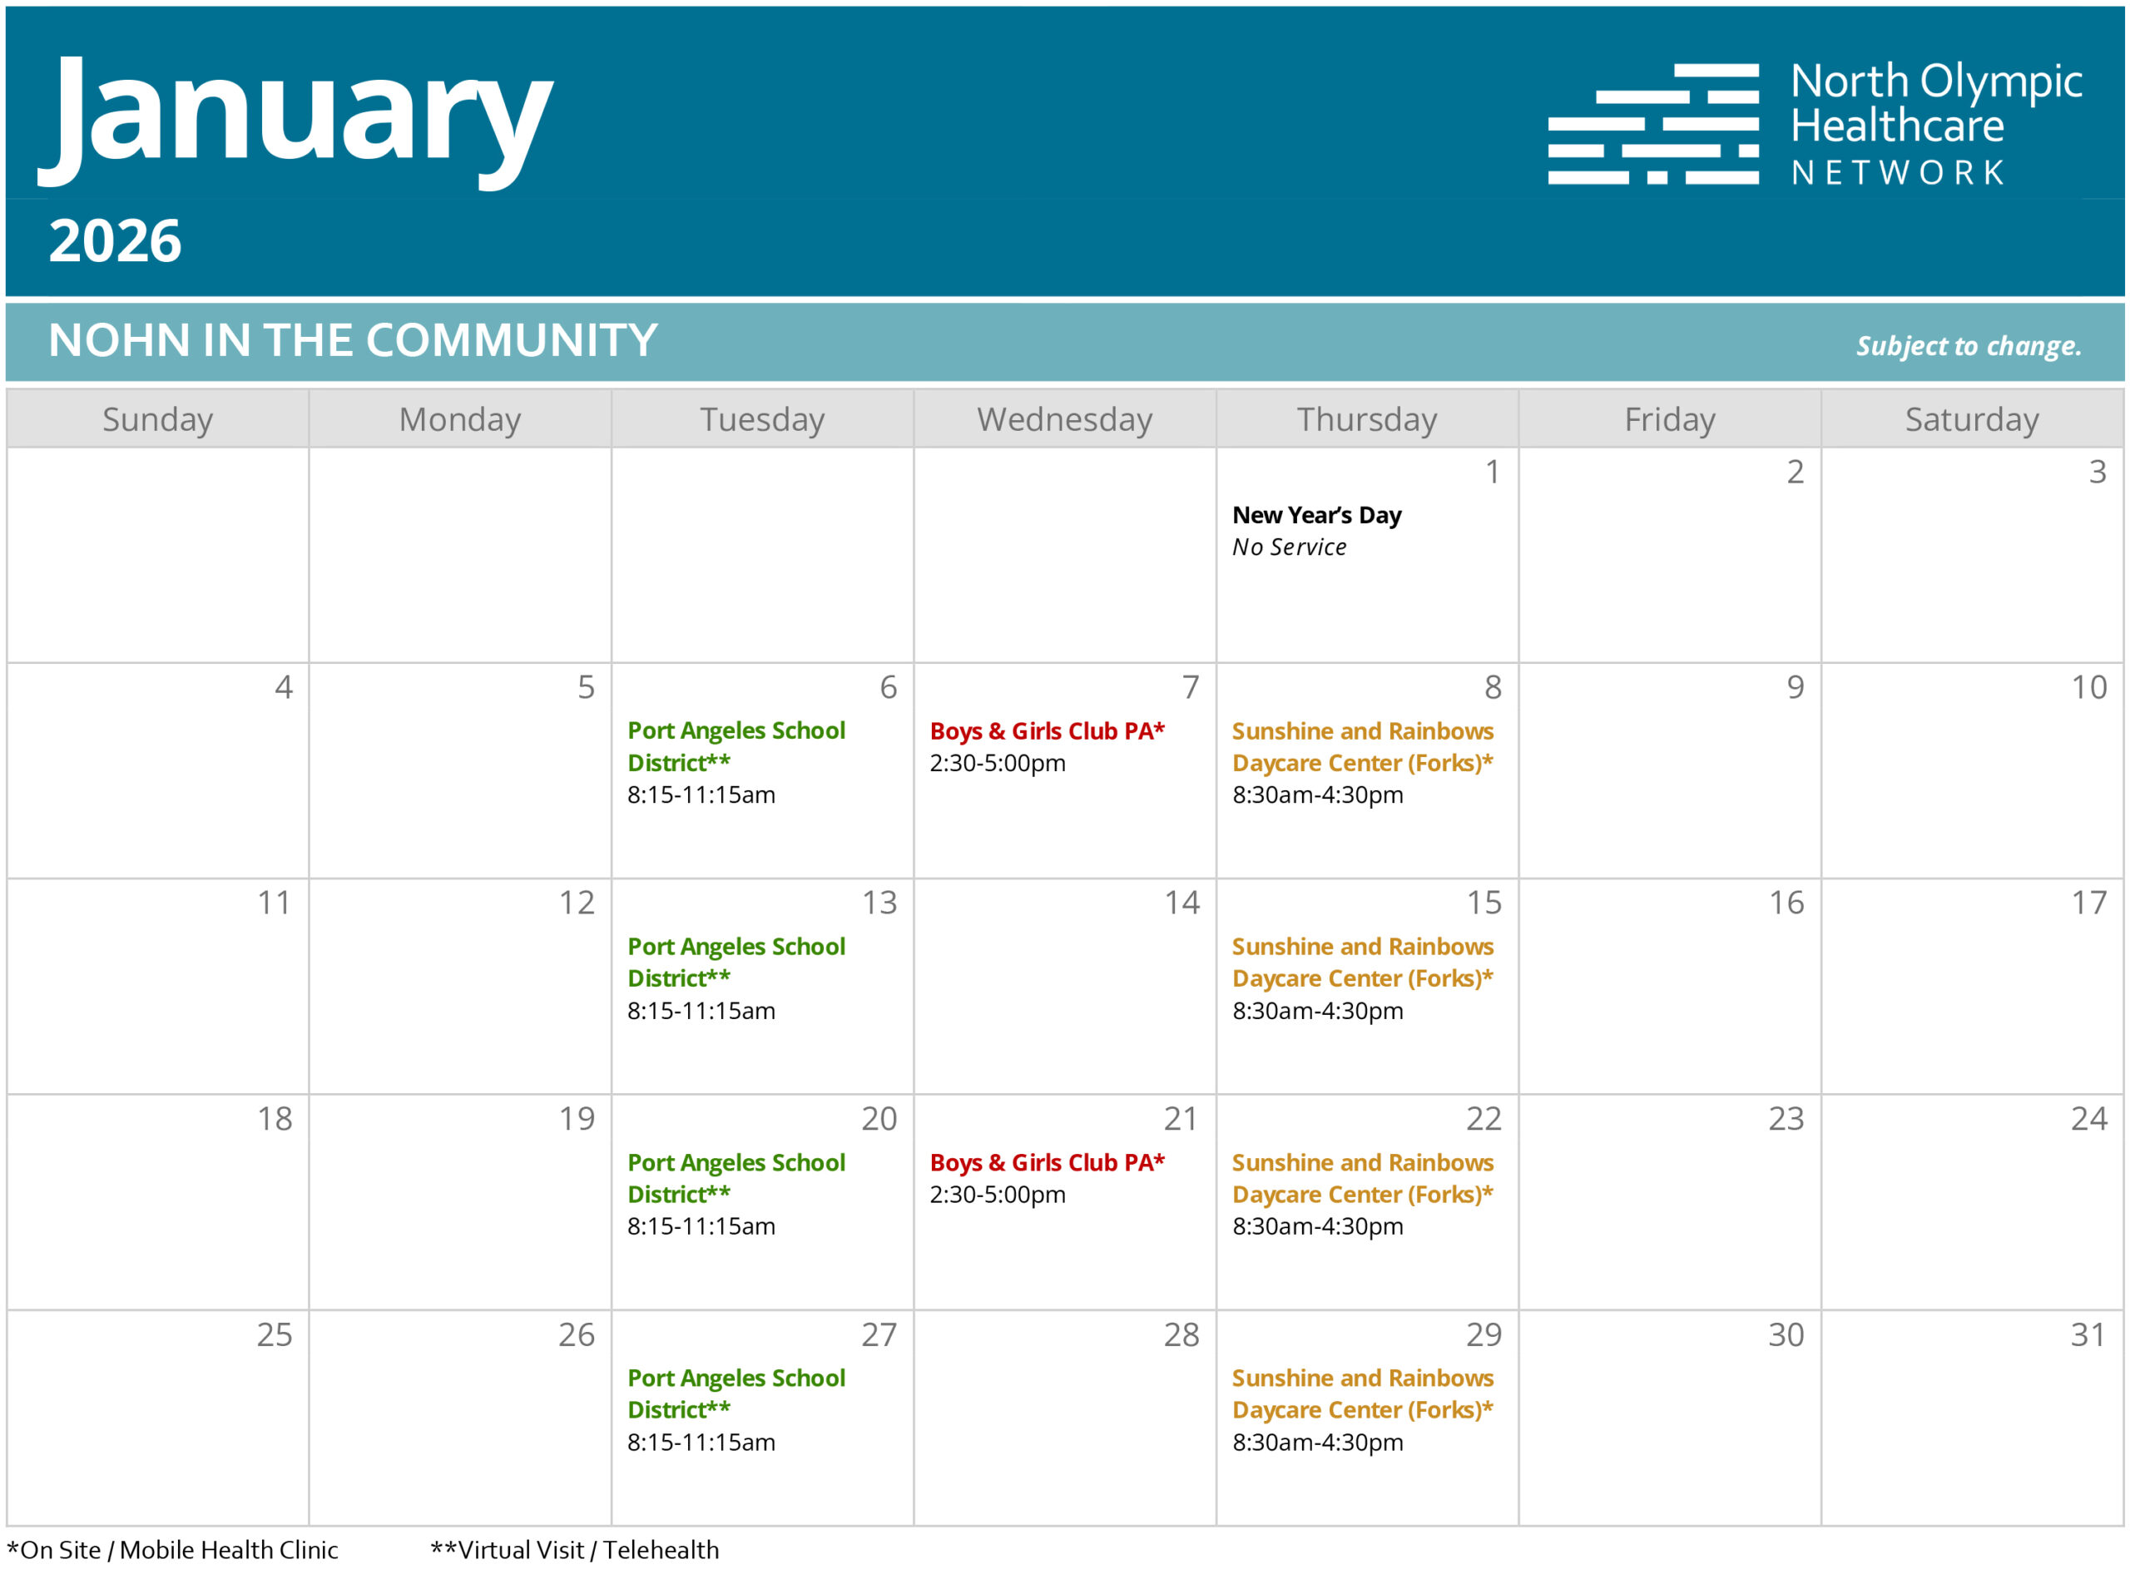2130x1589 pixels.
Task: Click the Subject to change notice
Action: pyautogui.click(x=1968, y=344)
